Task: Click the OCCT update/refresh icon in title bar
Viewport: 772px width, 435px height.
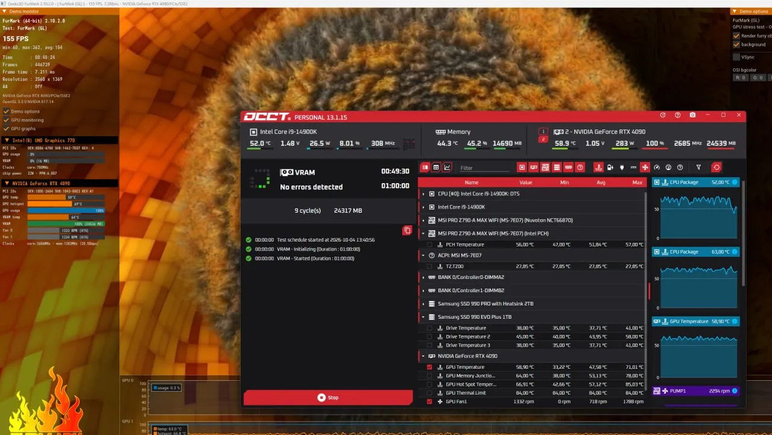Action: coord(662,115)
